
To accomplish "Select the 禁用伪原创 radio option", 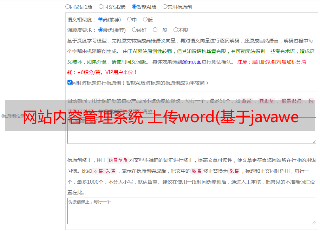I will pyautogui.click(x=165, y=7).
